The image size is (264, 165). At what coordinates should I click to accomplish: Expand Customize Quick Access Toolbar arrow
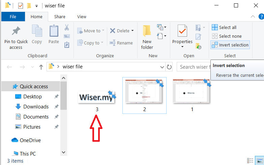click(36, 6)
